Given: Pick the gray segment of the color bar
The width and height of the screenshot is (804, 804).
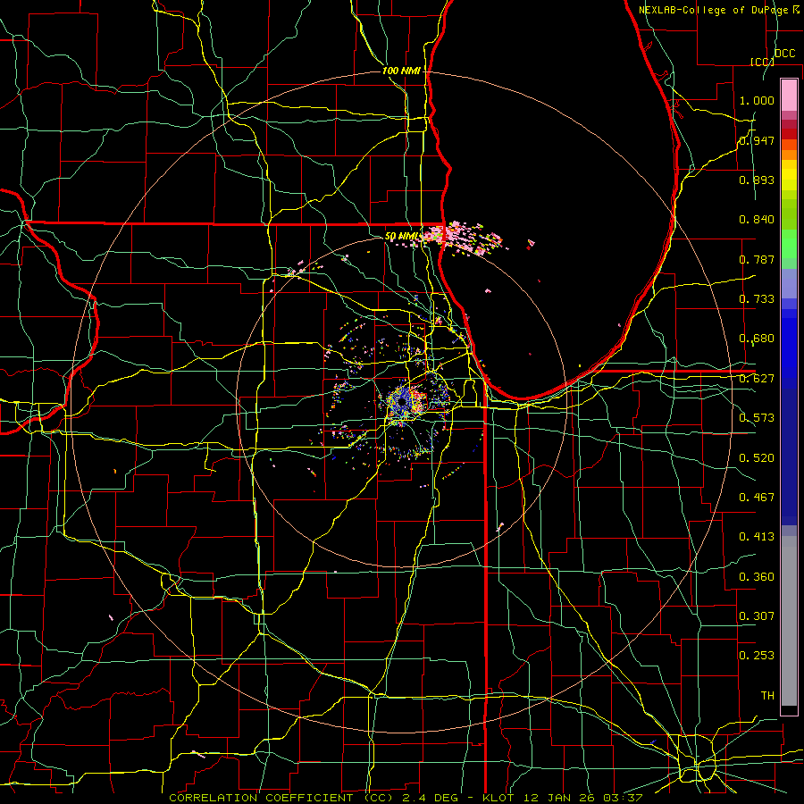Looking at the screenshot, I should 789,621.
